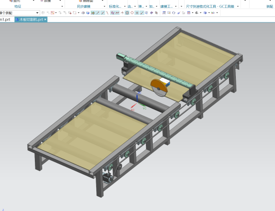Click the blue shaded cube rendering icon

[205, 13]
